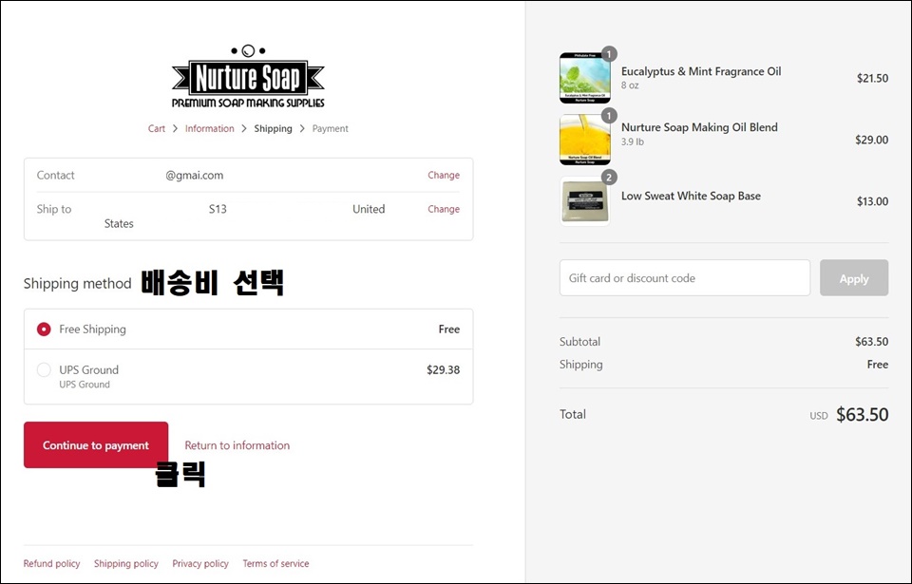Image resolution: width=912 pixels, height=584 pixels.
Task: Change the contact email
Action: pyautogui.click(x=444, y=175)
